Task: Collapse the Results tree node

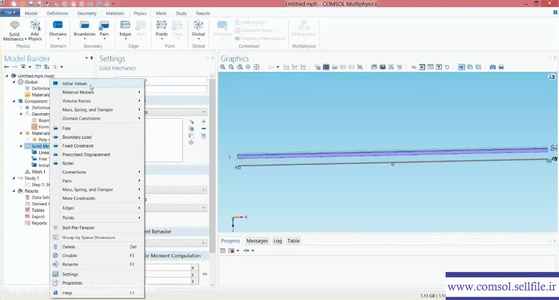Action: 14,191
